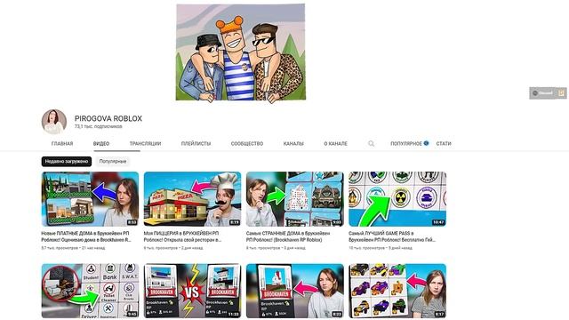Open the game pass thumbnail with radiation badge

tap(397, 199)
